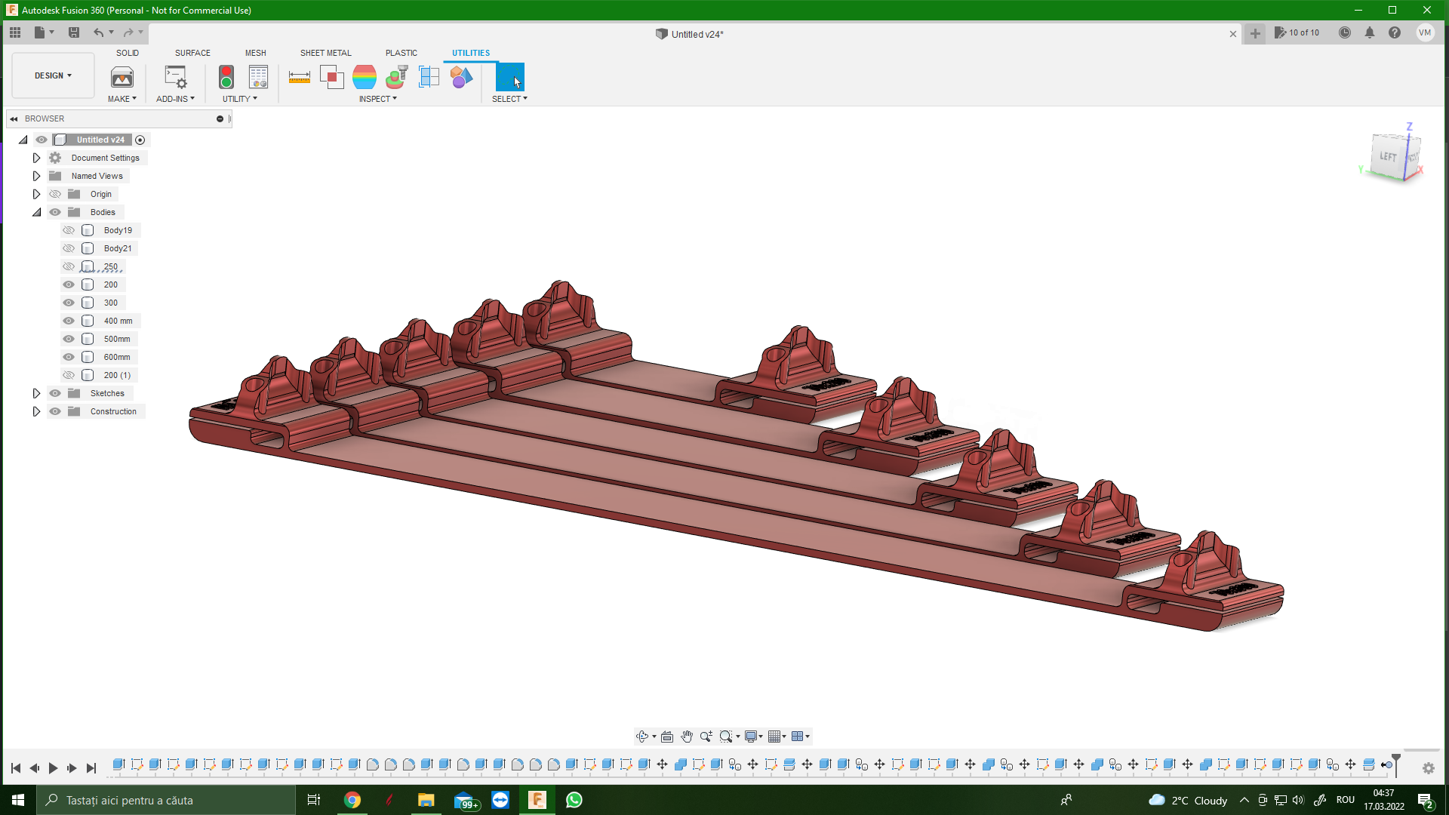Click the Section Analysis icon

pos(429,77)
